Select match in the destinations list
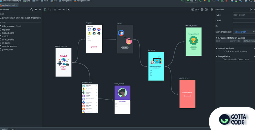Screen dimensions: 255x130 click(x=5, y=36)
